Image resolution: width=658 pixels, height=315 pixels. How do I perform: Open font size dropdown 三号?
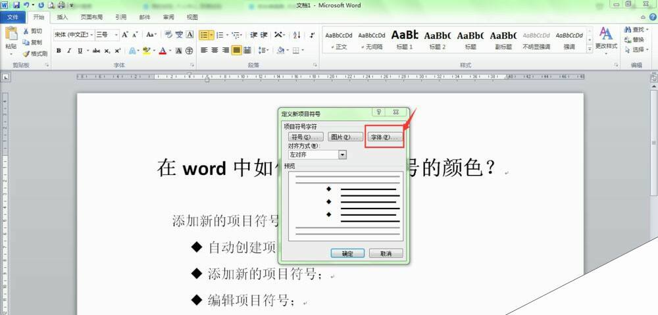(x=116, y=35)
